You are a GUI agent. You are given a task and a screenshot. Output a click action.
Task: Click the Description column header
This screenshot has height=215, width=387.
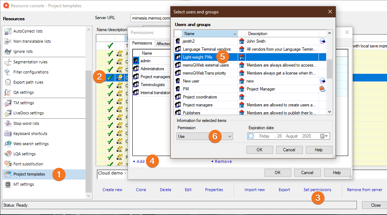click(x=282, y=34)
